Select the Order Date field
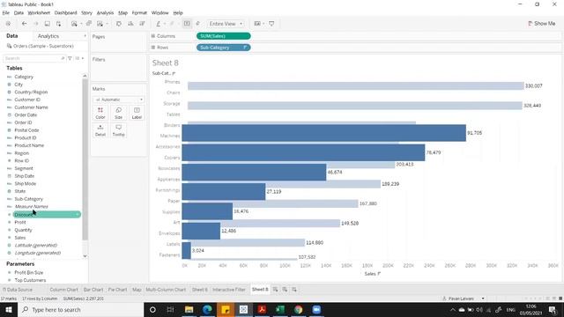 [x=26, y=115]
